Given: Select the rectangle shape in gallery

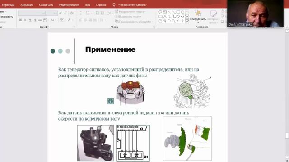Looking at the screenshot, I should pos(178,12).
